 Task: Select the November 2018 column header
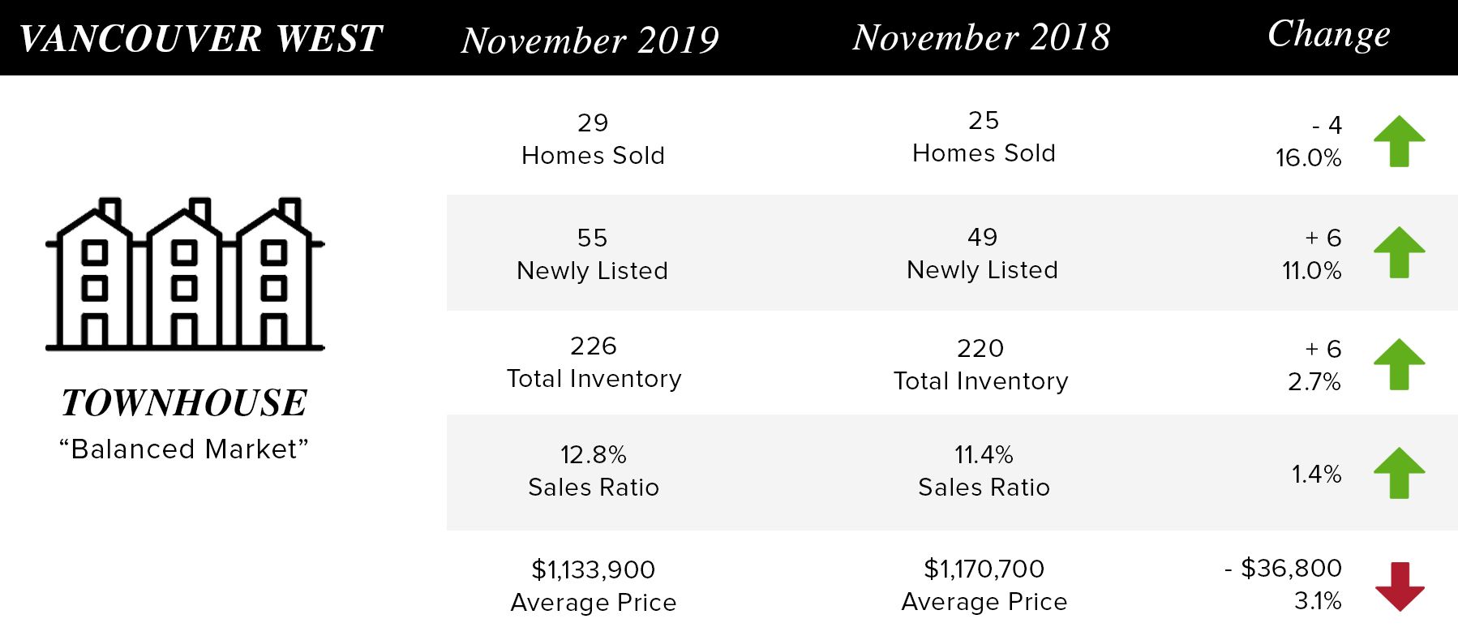(981, 37)
